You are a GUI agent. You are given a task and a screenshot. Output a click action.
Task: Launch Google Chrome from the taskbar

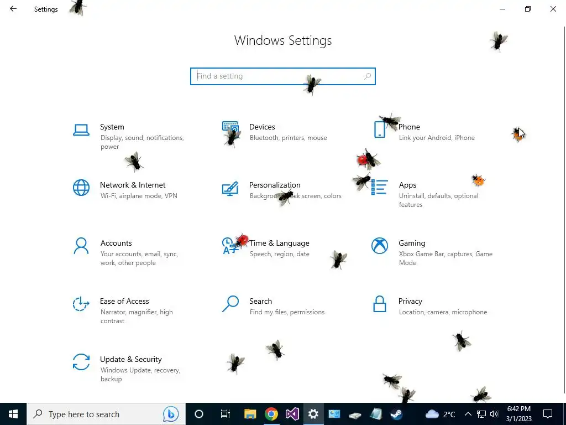coord(271,414)
